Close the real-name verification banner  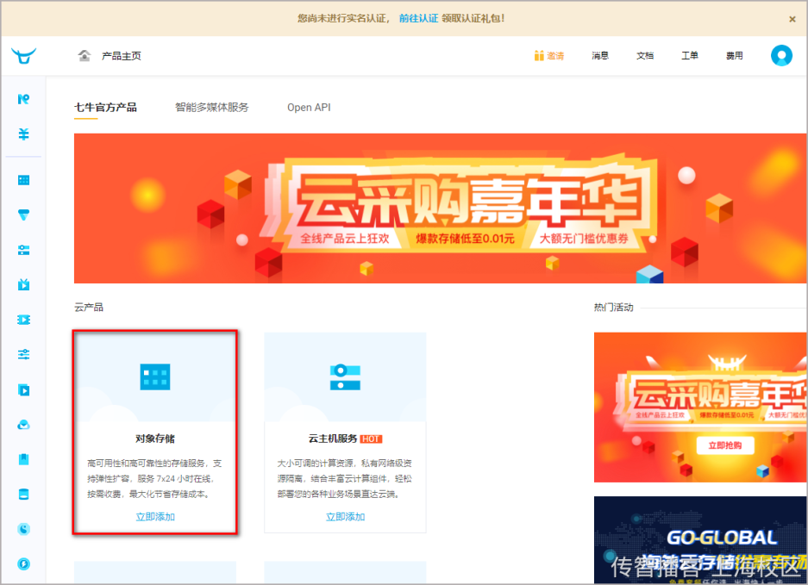point(792,19)
